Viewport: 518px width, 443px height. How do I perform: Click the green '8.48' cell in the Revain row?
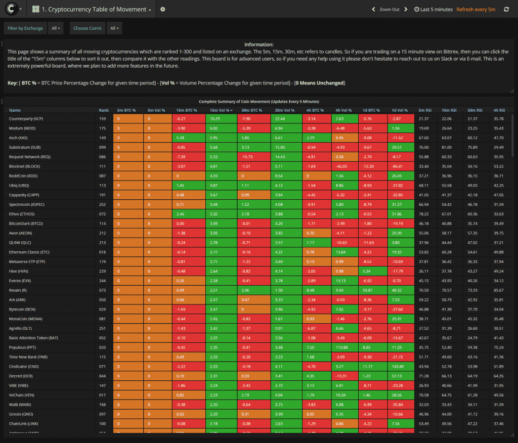(x=317, y=290)
